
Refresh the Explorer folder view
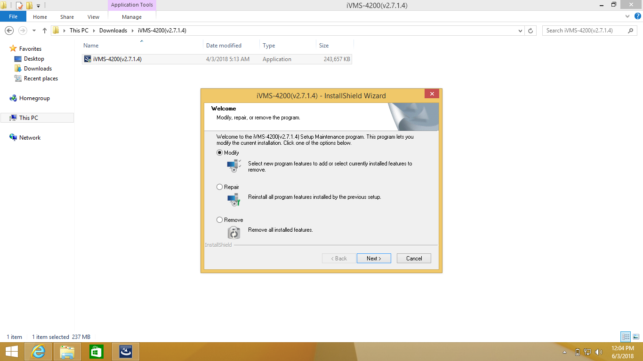531,31
